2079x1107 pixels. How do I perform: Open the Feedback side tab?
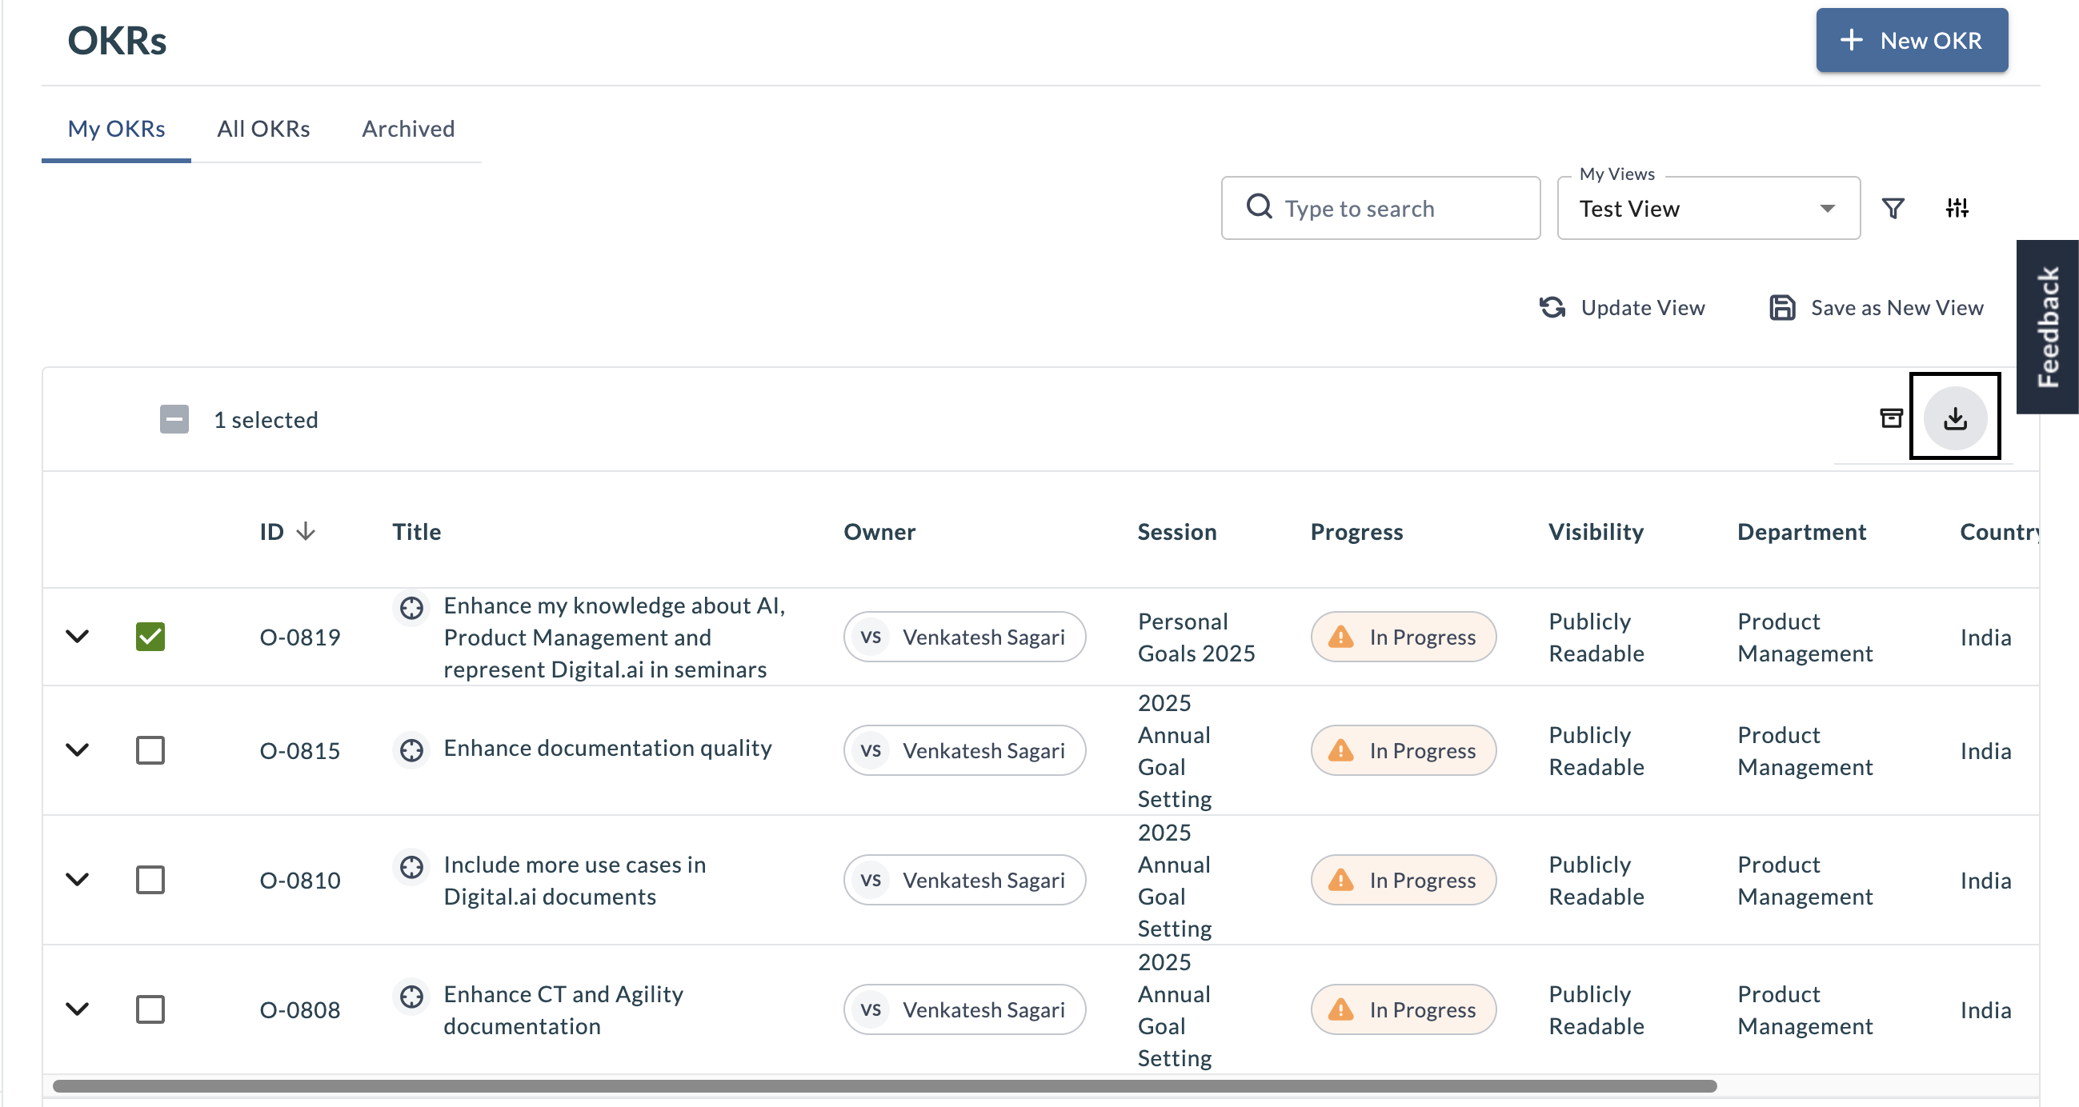[x=2048, y=327]
